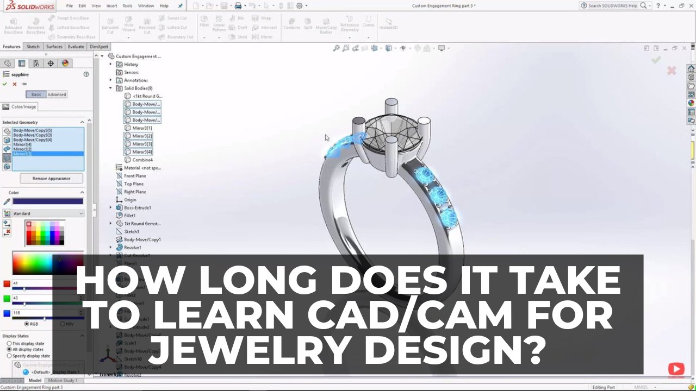The height and width of the screenshot is (391, 696).
Task: Click the blue value field showing 115
Action: 45,313
